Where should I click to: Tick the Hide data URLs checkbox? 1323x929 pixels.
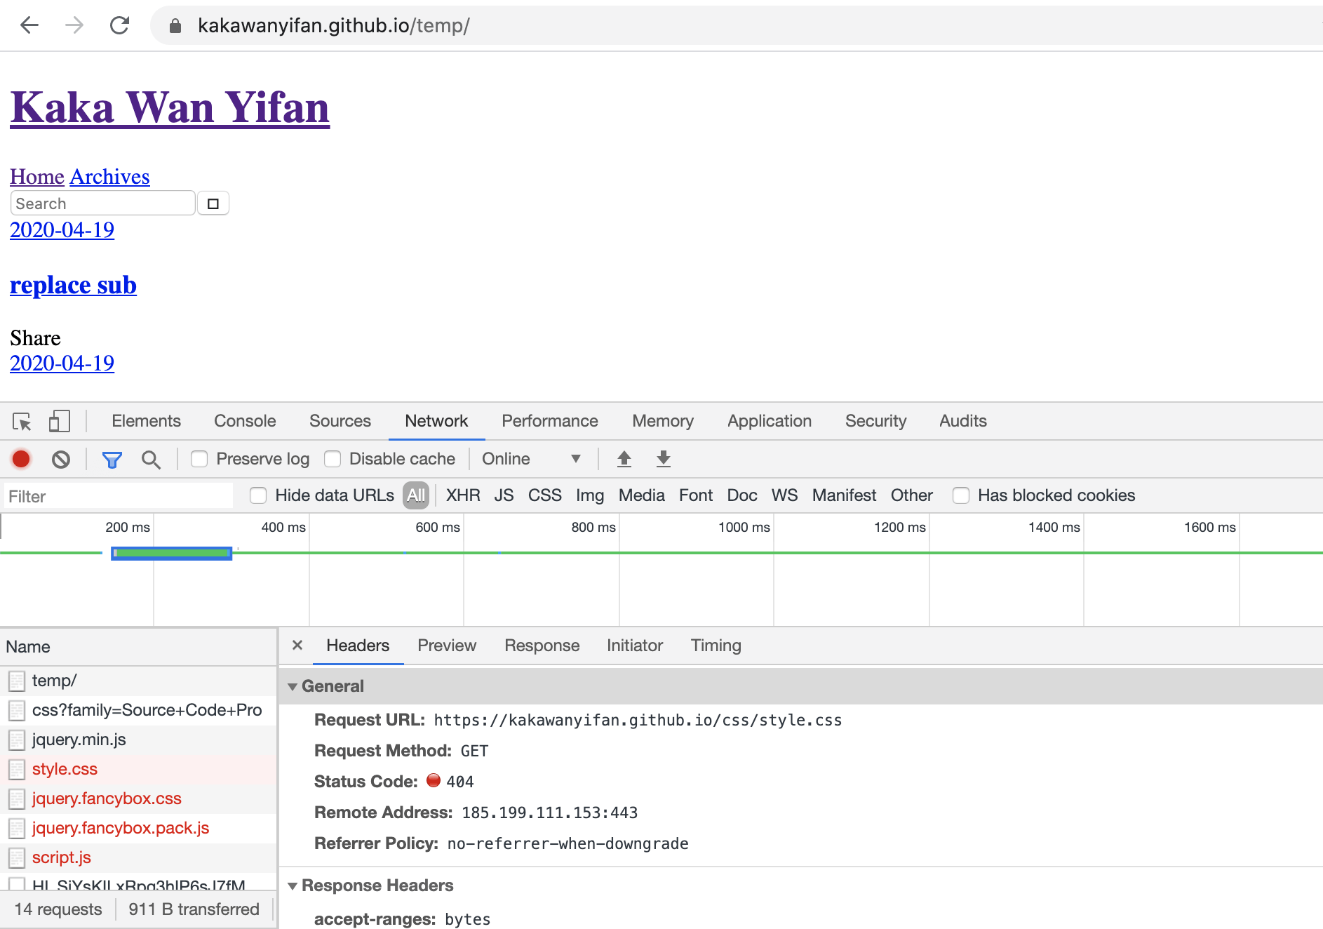[x=258, y=495]
